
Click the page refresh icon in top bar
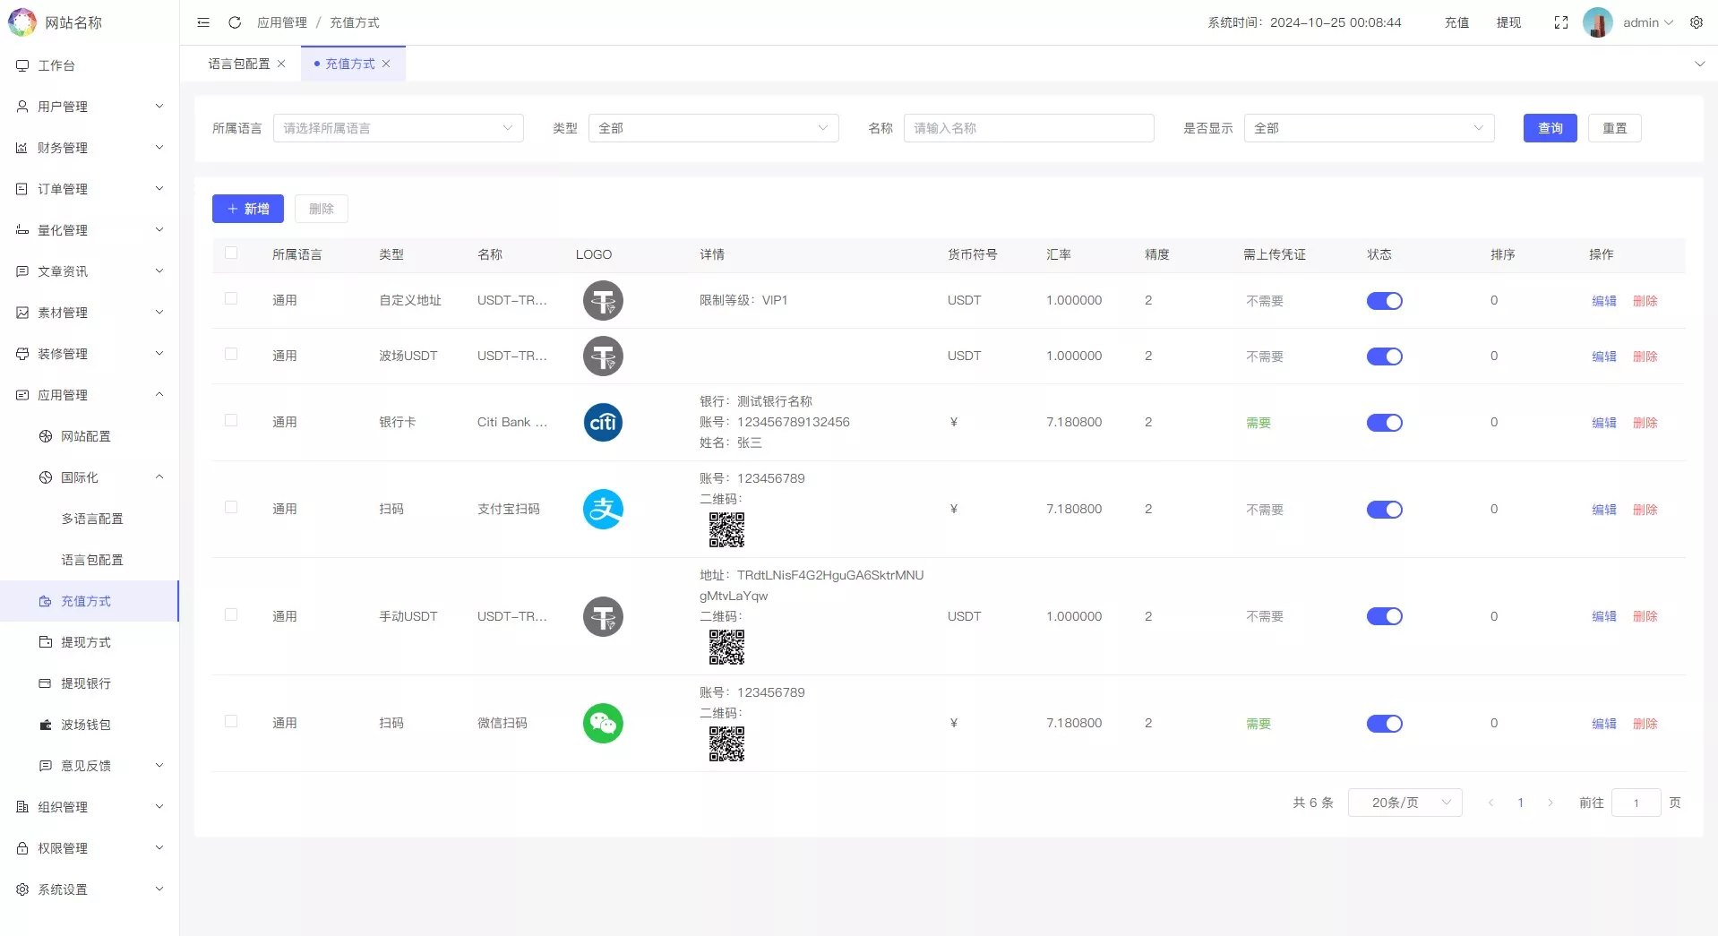[x=235, y=22]
